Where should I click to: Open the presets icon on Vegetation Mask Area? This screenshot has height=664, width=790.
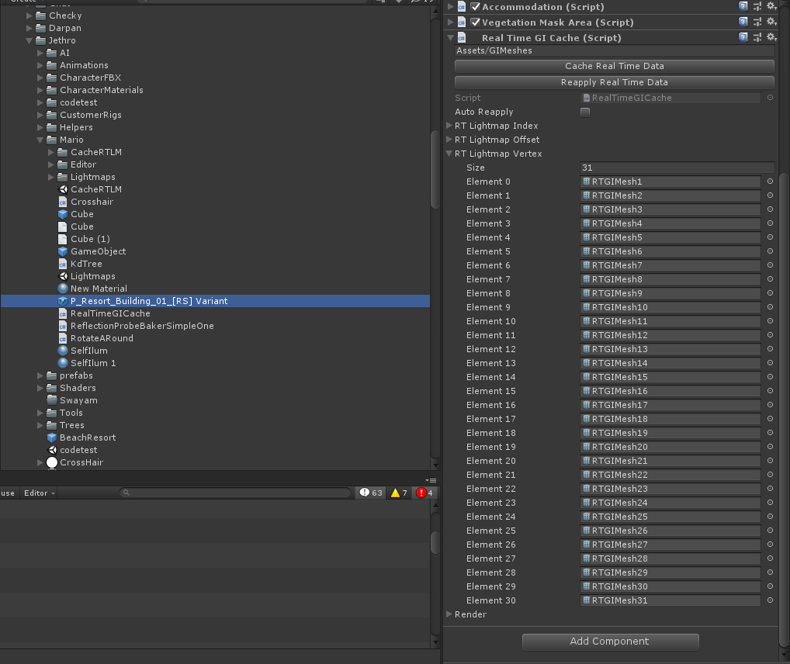[757, 22]
